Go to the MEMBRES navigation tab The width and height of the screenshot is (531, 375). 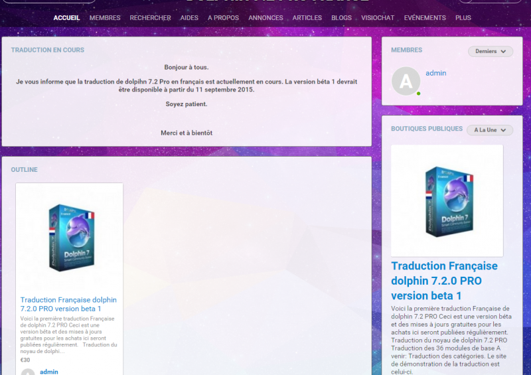(105, 18)
